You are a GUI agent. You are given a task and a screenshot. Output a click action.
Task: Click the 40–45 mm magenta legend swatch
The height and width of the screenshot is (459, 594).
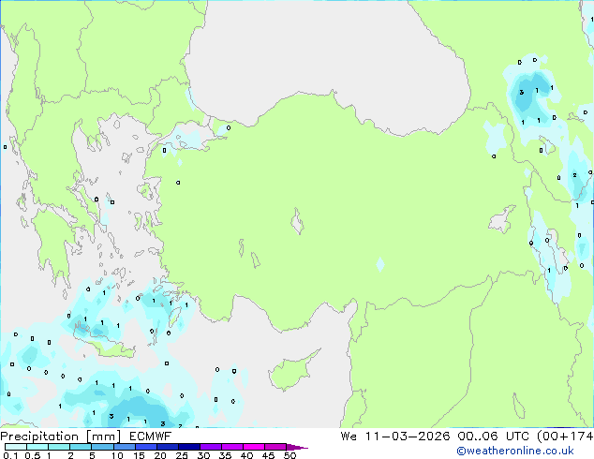pos(254,447)
